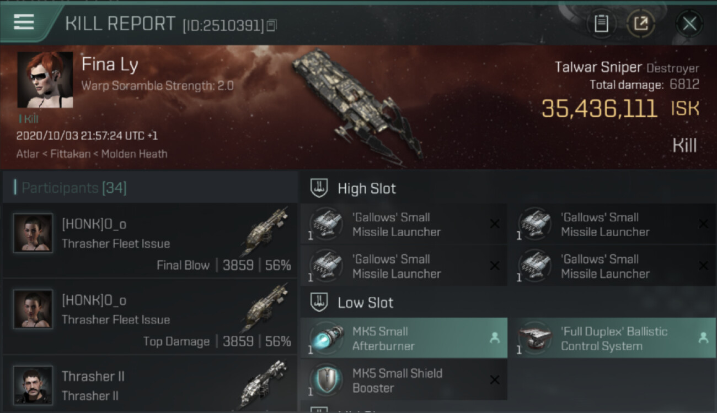The image size is (717, 413).
Task: Toggle the person marker on Ballistic Control System
Action: [703, 338]
